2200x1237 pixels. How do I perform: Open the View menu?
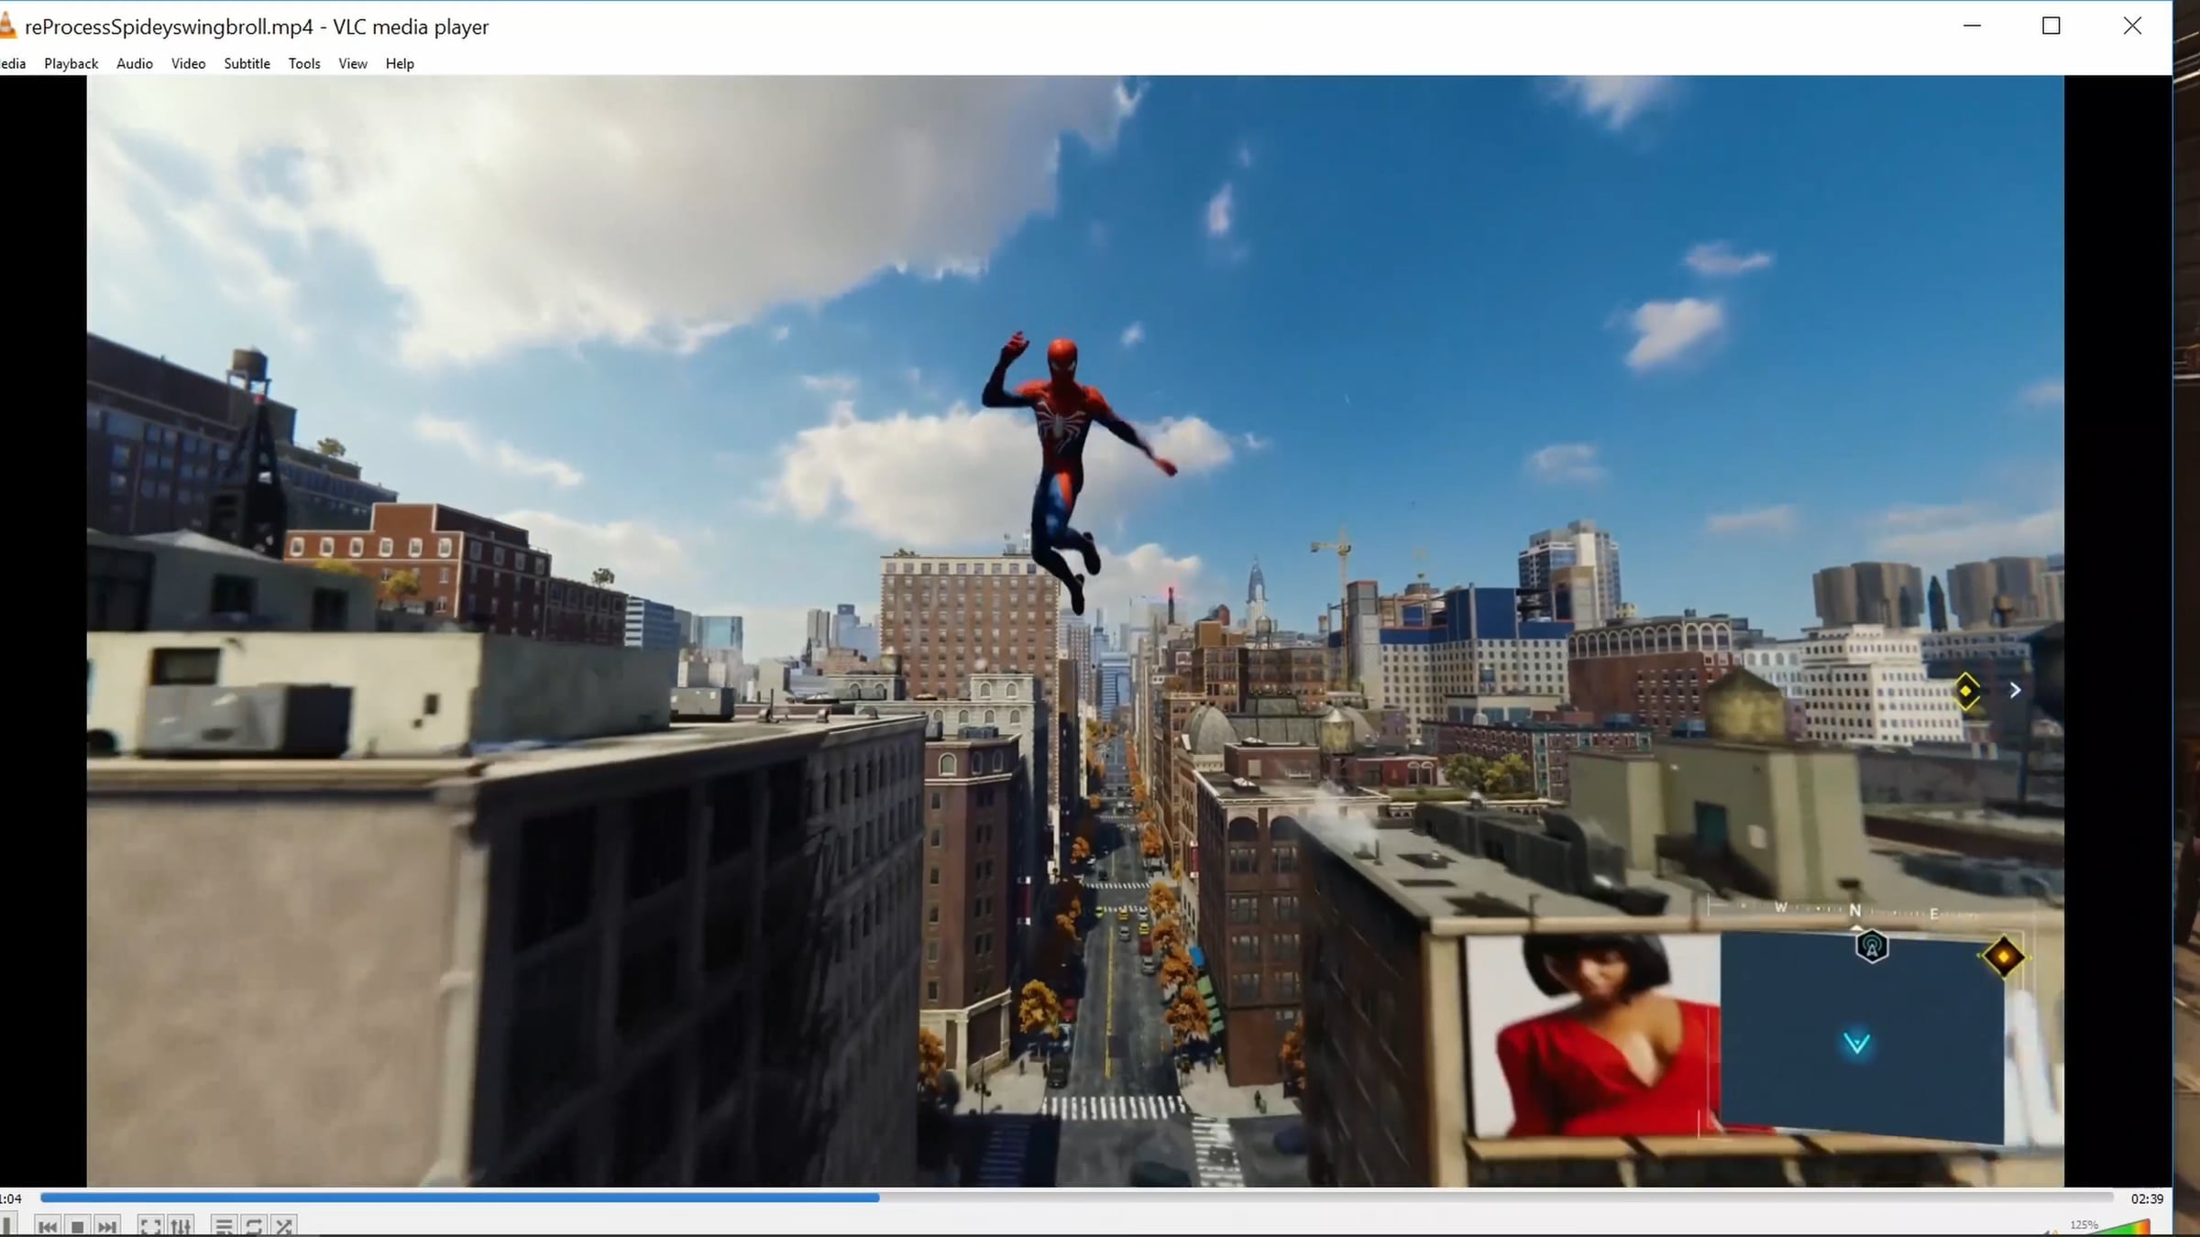click(353, 63)
